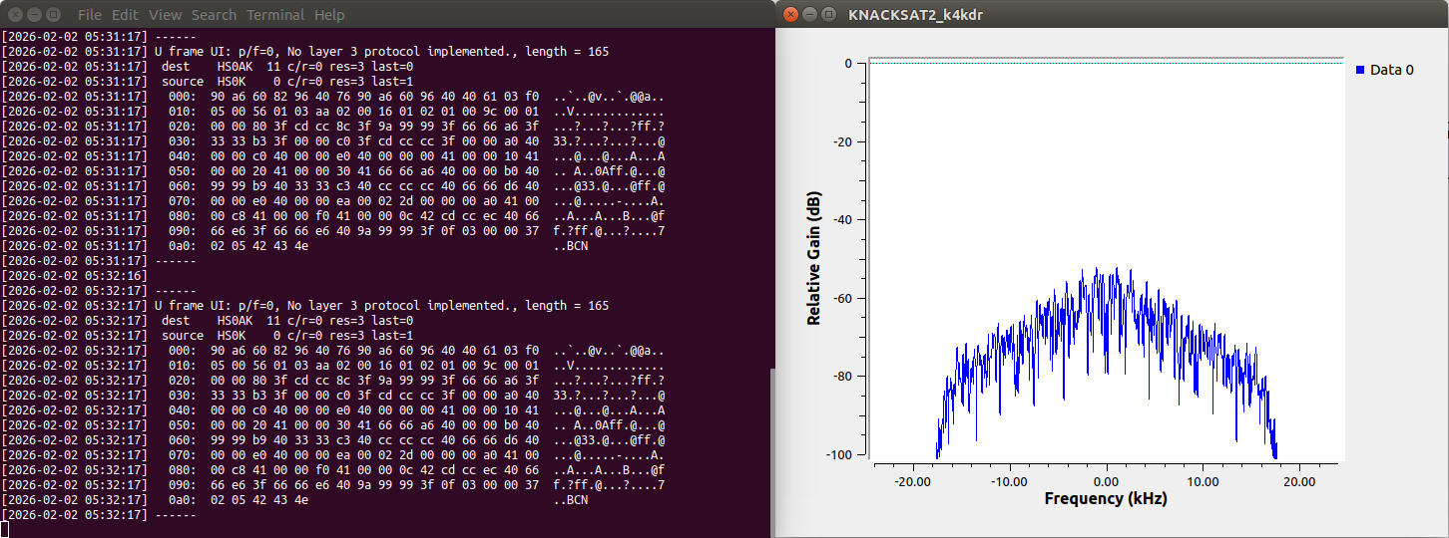Close the KNACKSAT2_k4kdr plot window
The height and width of the screenshot is (538, 1449).
pos(790,15)
